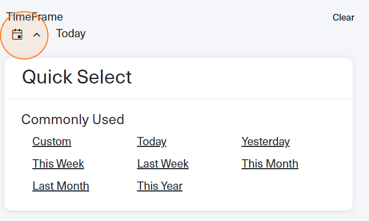
Task: Click the divider line under Quick Select
Action: (x=178, y=99)
